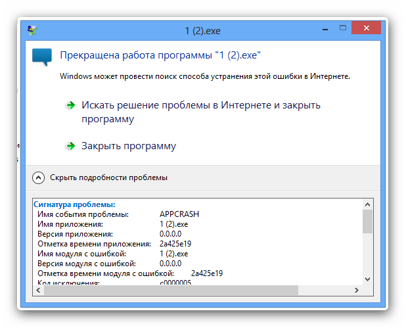The width and height of the screenshot is (406, 328).
Task: Click the vertical scrollbar thumb in details
Action: (x=367, y=222)
